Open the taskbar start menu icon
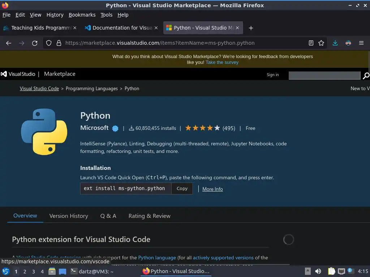This screenshot has width=370, height=277. point(6,272)
